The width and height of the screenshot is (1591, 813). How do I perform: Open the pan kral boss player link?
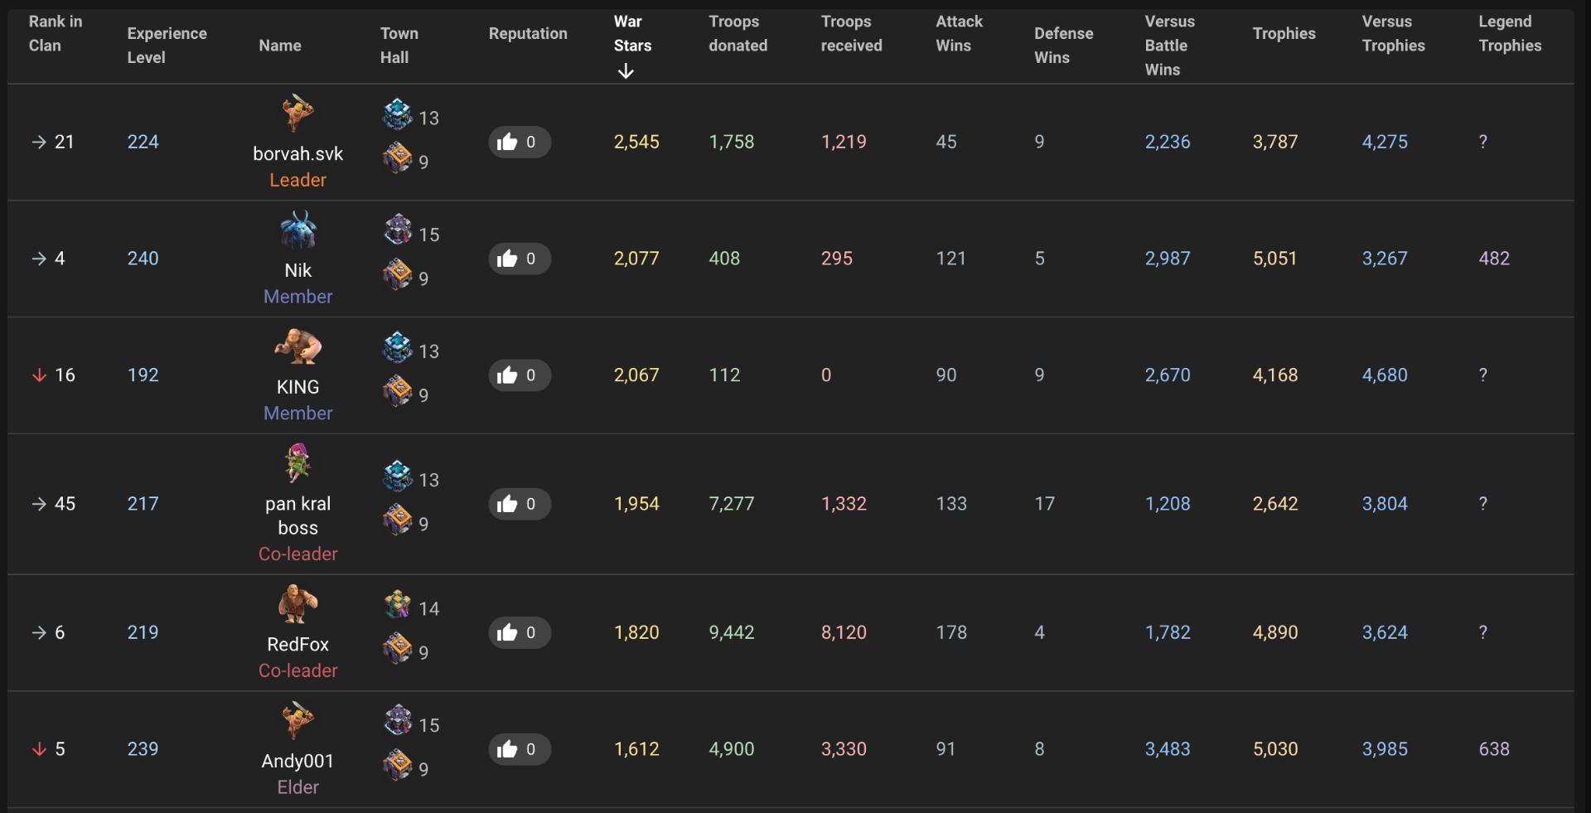pyautogui.click(x=297, y=515)
